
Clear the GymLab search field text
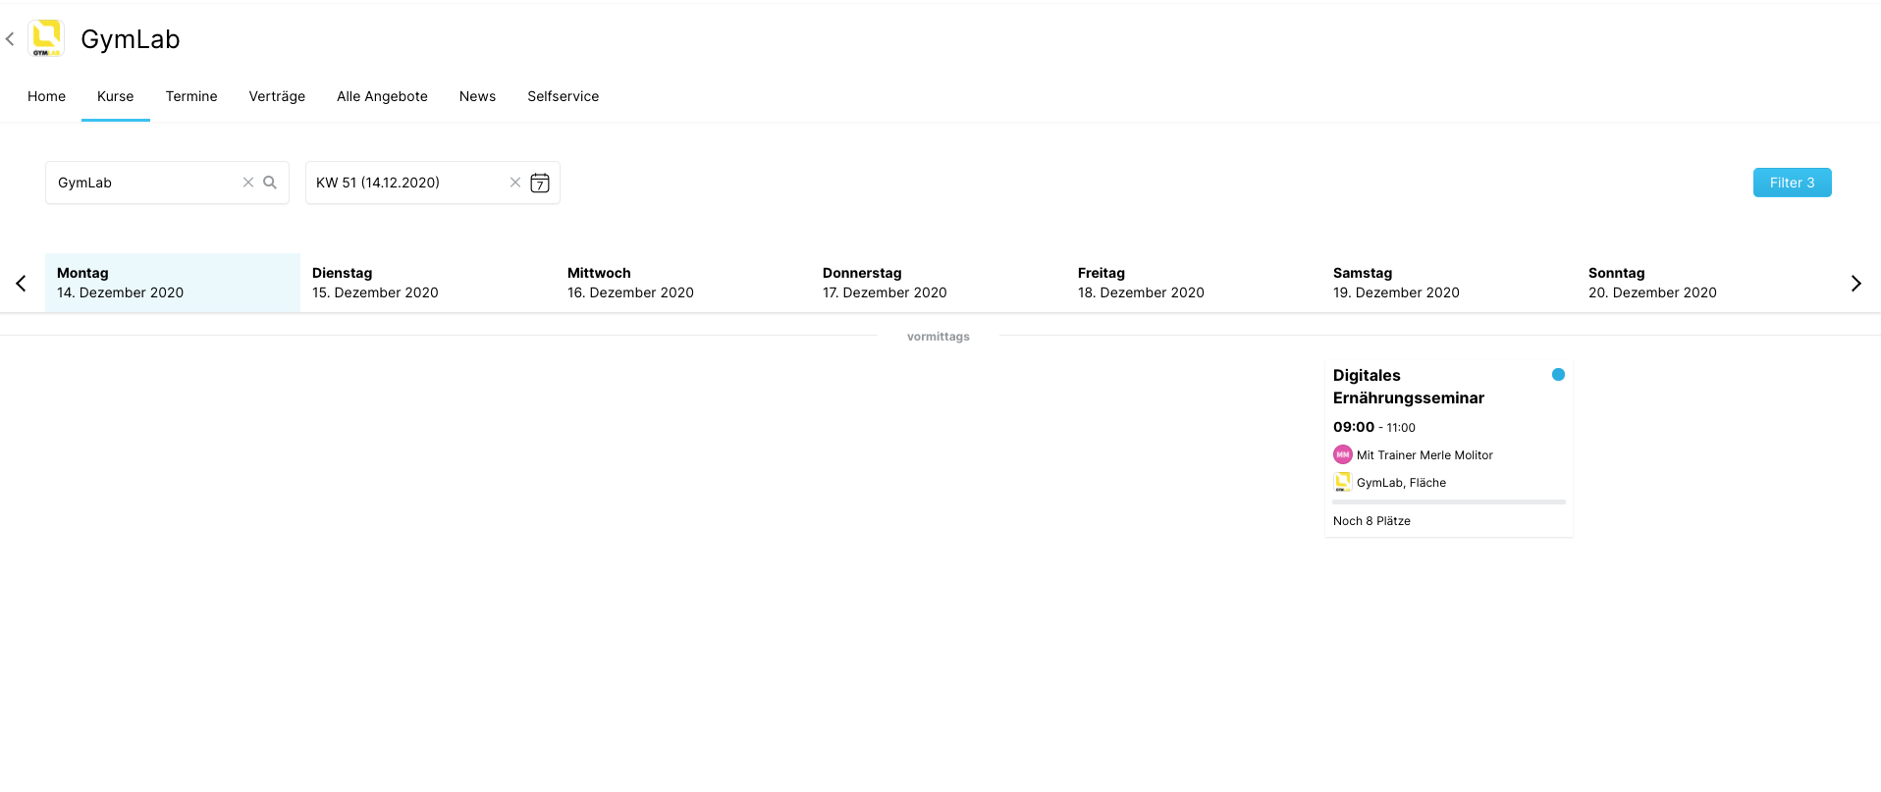[248, 183]
